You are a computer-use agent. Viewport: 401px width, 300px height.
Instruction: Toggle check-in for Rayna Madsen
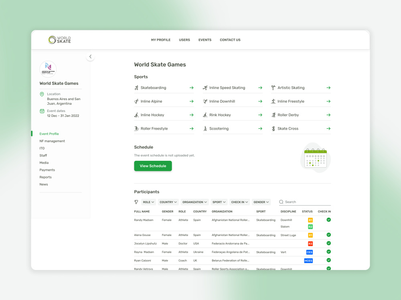click(329, 252)
